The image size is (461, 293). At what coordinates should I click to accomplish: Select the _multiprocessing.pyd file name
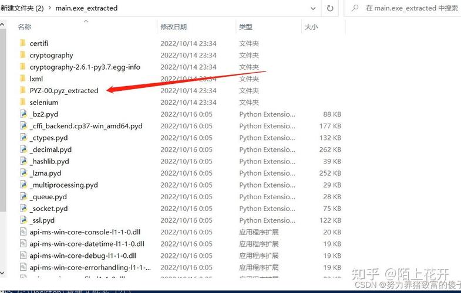pyautogui.click(x=63, y=185)
